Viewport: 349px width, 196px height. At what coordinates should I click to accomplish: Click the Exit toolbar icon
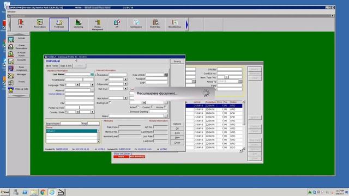click(21, 24)
